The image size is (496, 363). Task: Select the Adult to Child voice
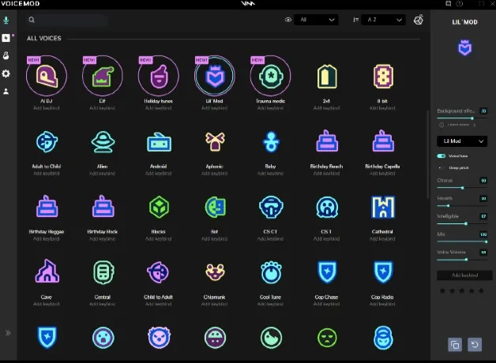click(x=47, y=142)
